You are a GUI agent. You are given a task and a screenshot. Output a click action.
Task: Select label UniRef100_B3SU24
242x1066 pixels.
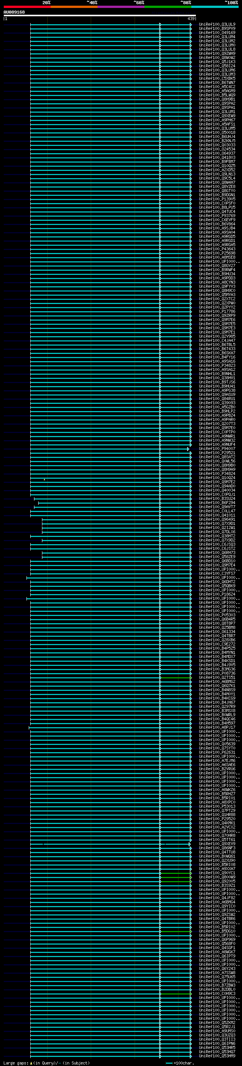pyautogui.click(x=217, y=499)
